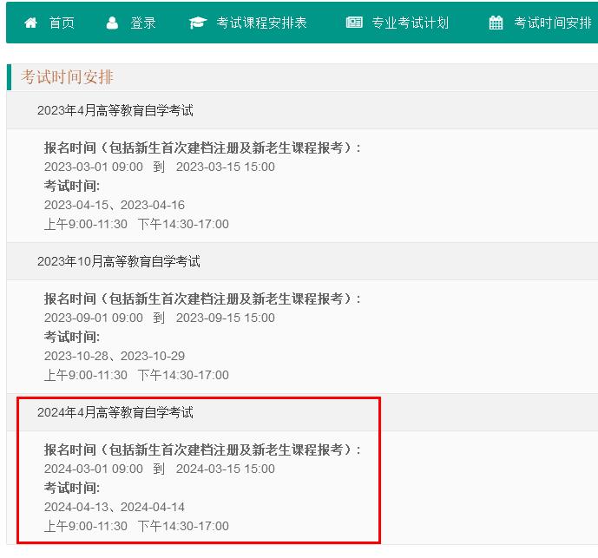Screen dimensions: 598x558
Task: Click registration end 2024-03-15 15:00
Action: pos(226,469)
